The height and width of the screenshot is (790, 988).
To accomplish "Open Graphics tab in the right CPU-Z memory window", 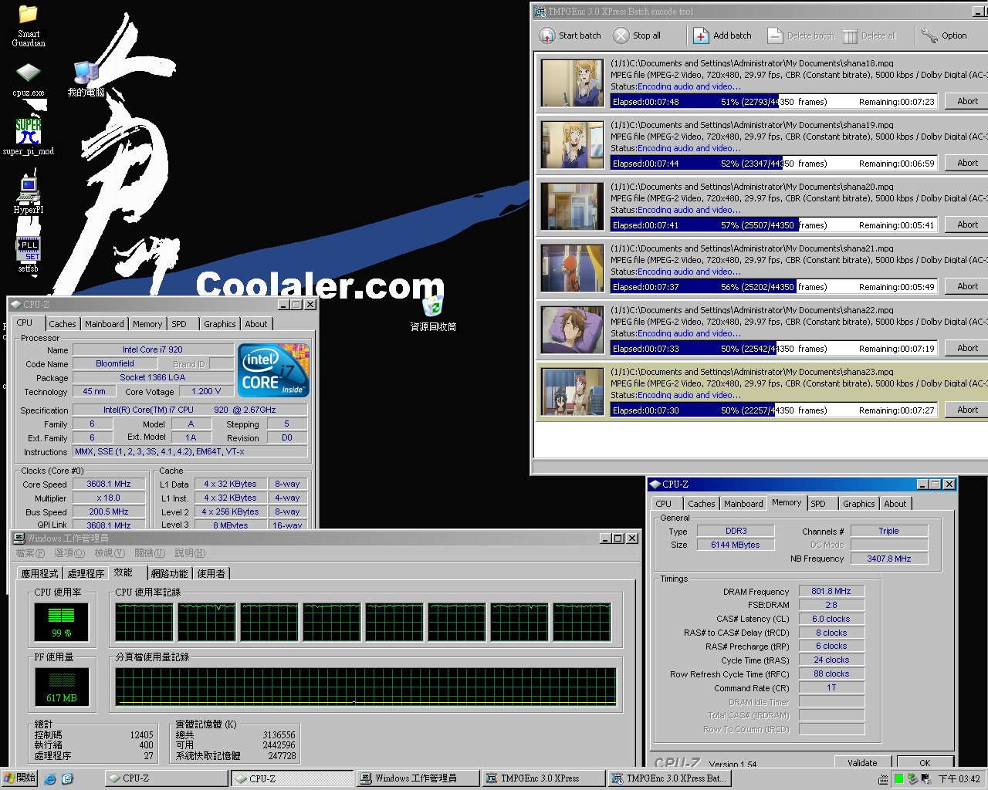I will click(x=859, y=504).
